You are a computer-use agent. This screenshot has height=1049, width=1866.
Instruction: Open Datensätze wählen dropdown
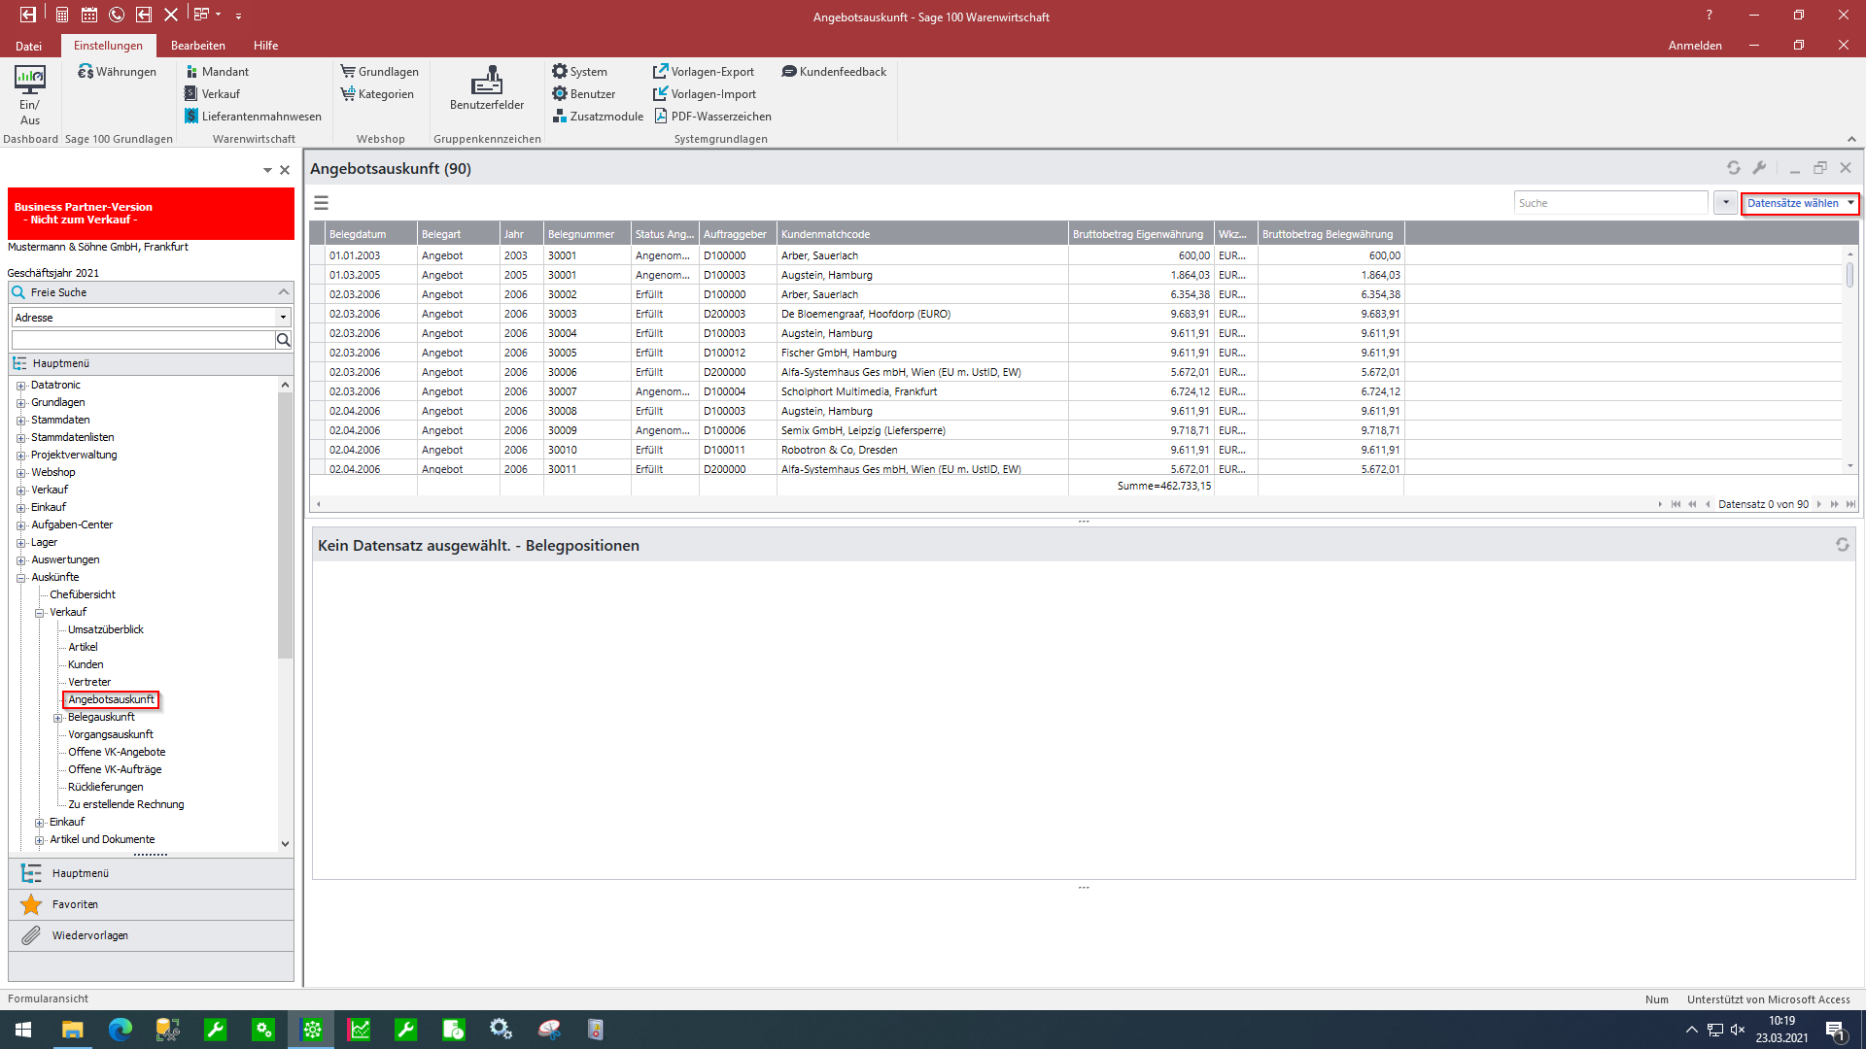click(x=1799, y=203)
